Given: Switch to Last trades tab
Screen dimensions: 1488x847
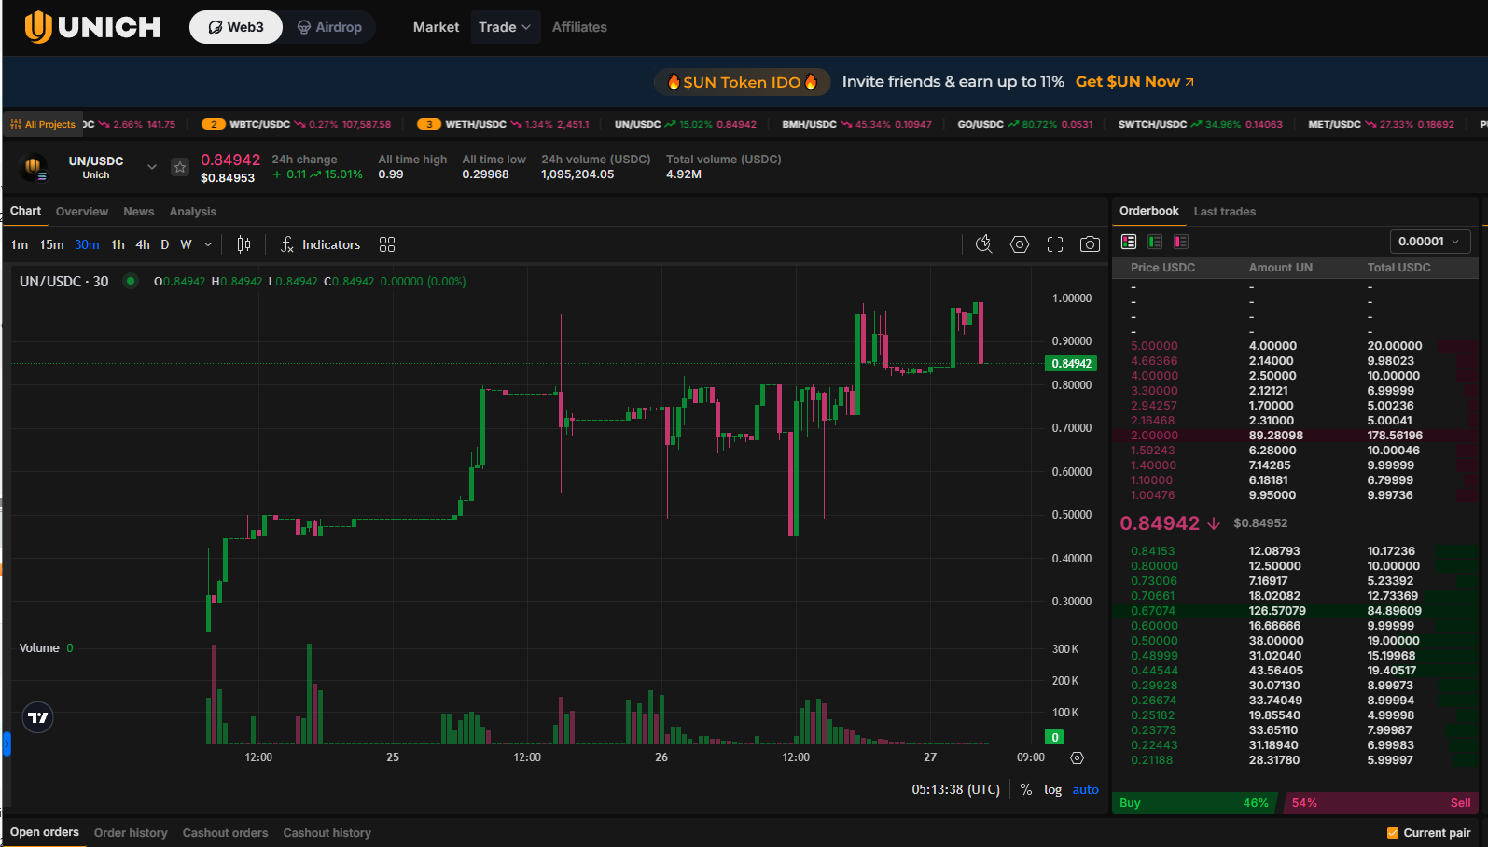Looking at the screenshot, I should [x=1225, y=212].
